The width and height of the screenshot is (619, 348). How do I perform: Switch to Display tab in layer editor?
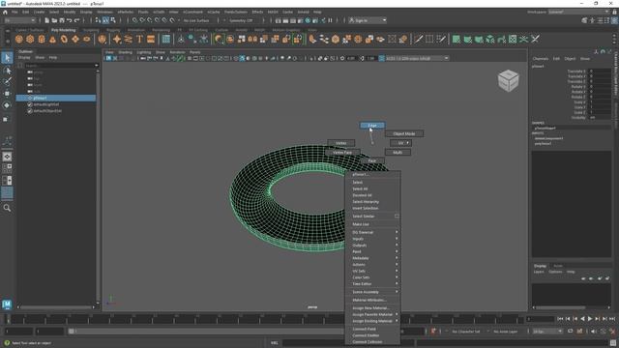[x=540, y=266]
